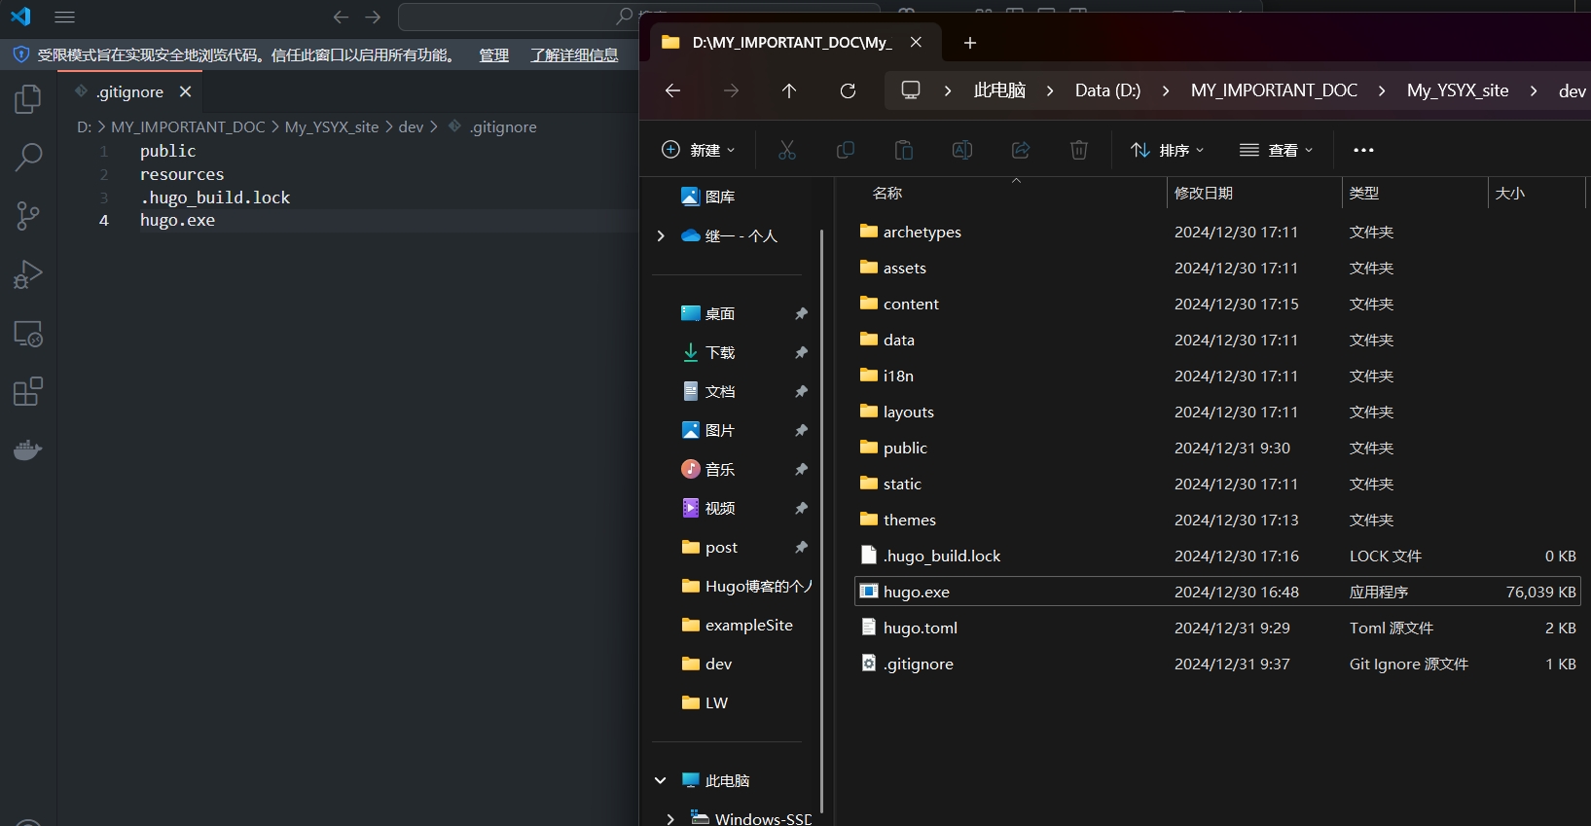Click the 管理 link in trust banner
The width and height of the screenshot is (1591, 826).
[x=493, y=55]
